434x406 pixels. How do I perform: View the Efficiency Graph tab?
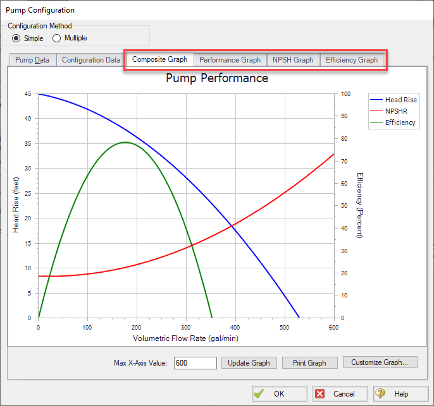point(351,60)
